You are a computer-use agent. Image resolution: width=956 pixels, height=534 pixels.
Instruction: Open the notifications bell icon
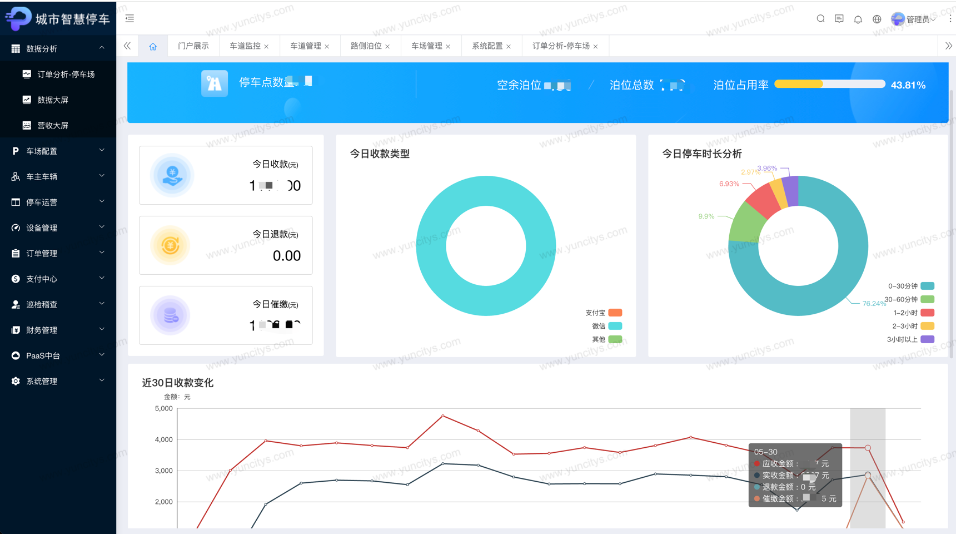pos(858,19)
